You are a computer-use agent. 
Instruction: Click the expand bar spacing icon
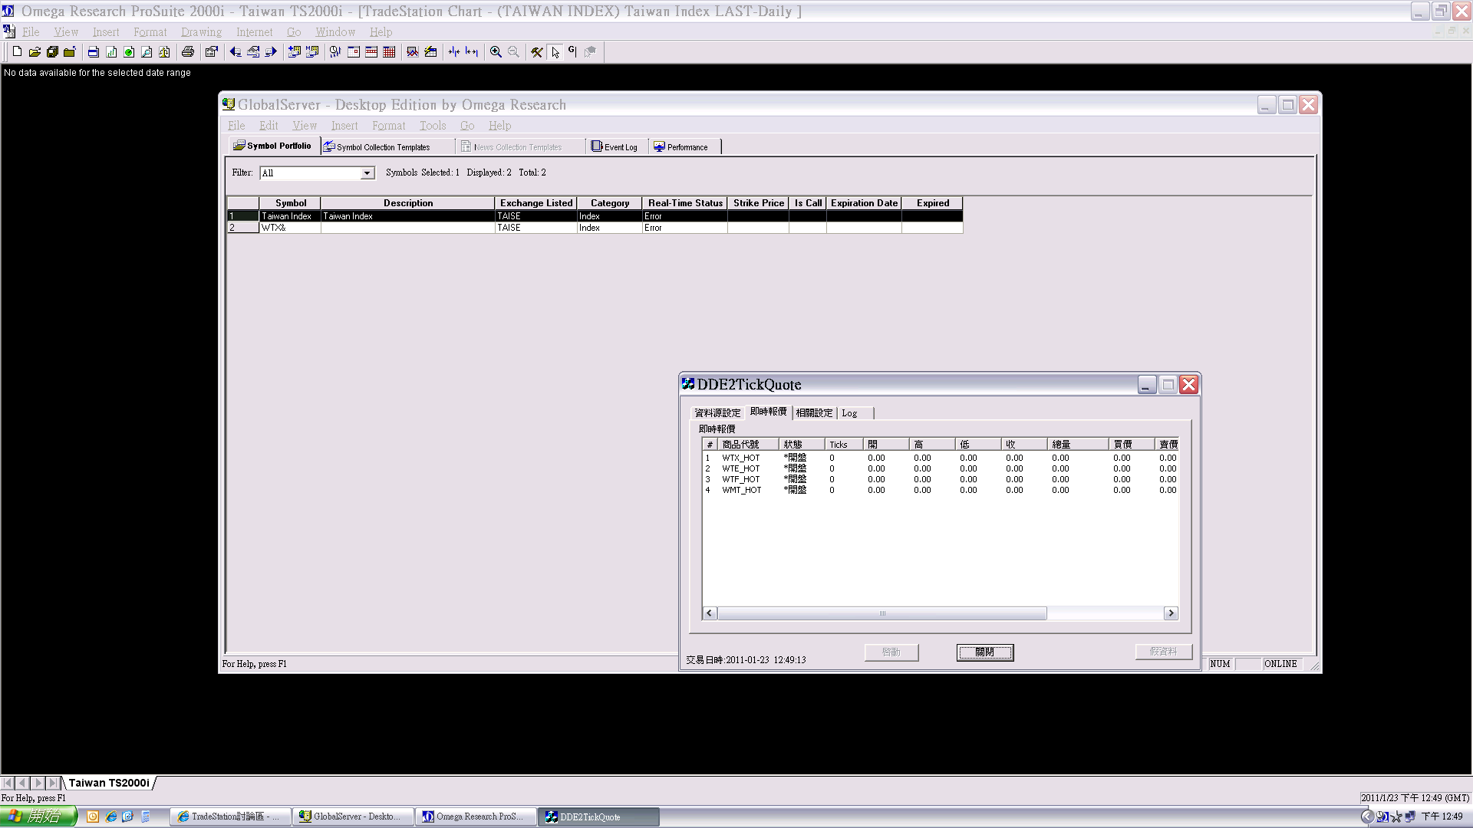(472, 52)
